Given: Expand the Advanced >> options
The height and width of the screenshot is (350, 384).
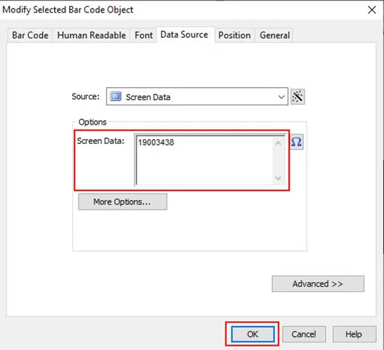Looking at the screenshot, I should [317, 283].
